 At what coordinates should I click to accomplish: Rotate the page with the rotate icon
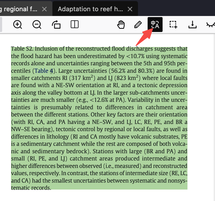56,25
